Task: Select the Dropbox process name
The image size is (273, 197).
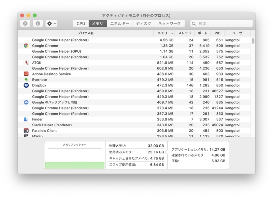Action: click(x=39, y=85)
